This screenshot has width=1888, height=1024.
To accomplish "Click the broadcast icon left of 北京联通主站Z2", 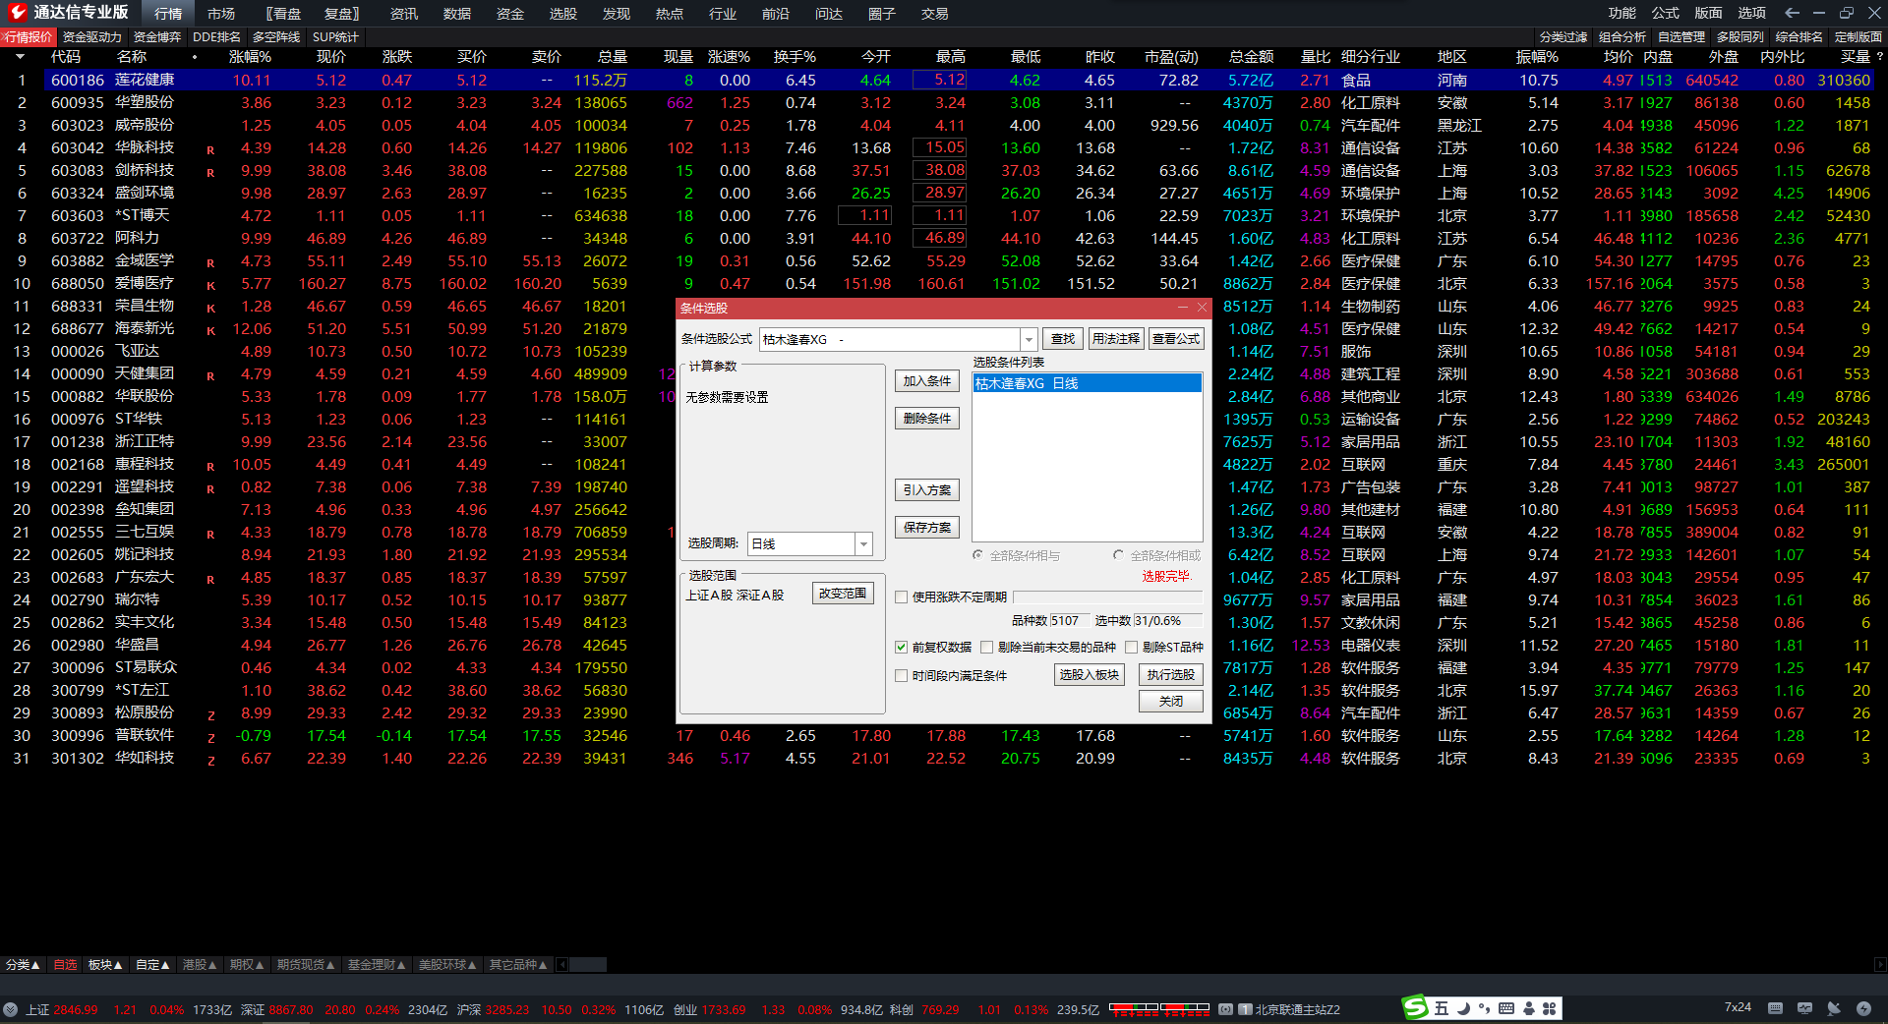I will coord(1225,1009).
